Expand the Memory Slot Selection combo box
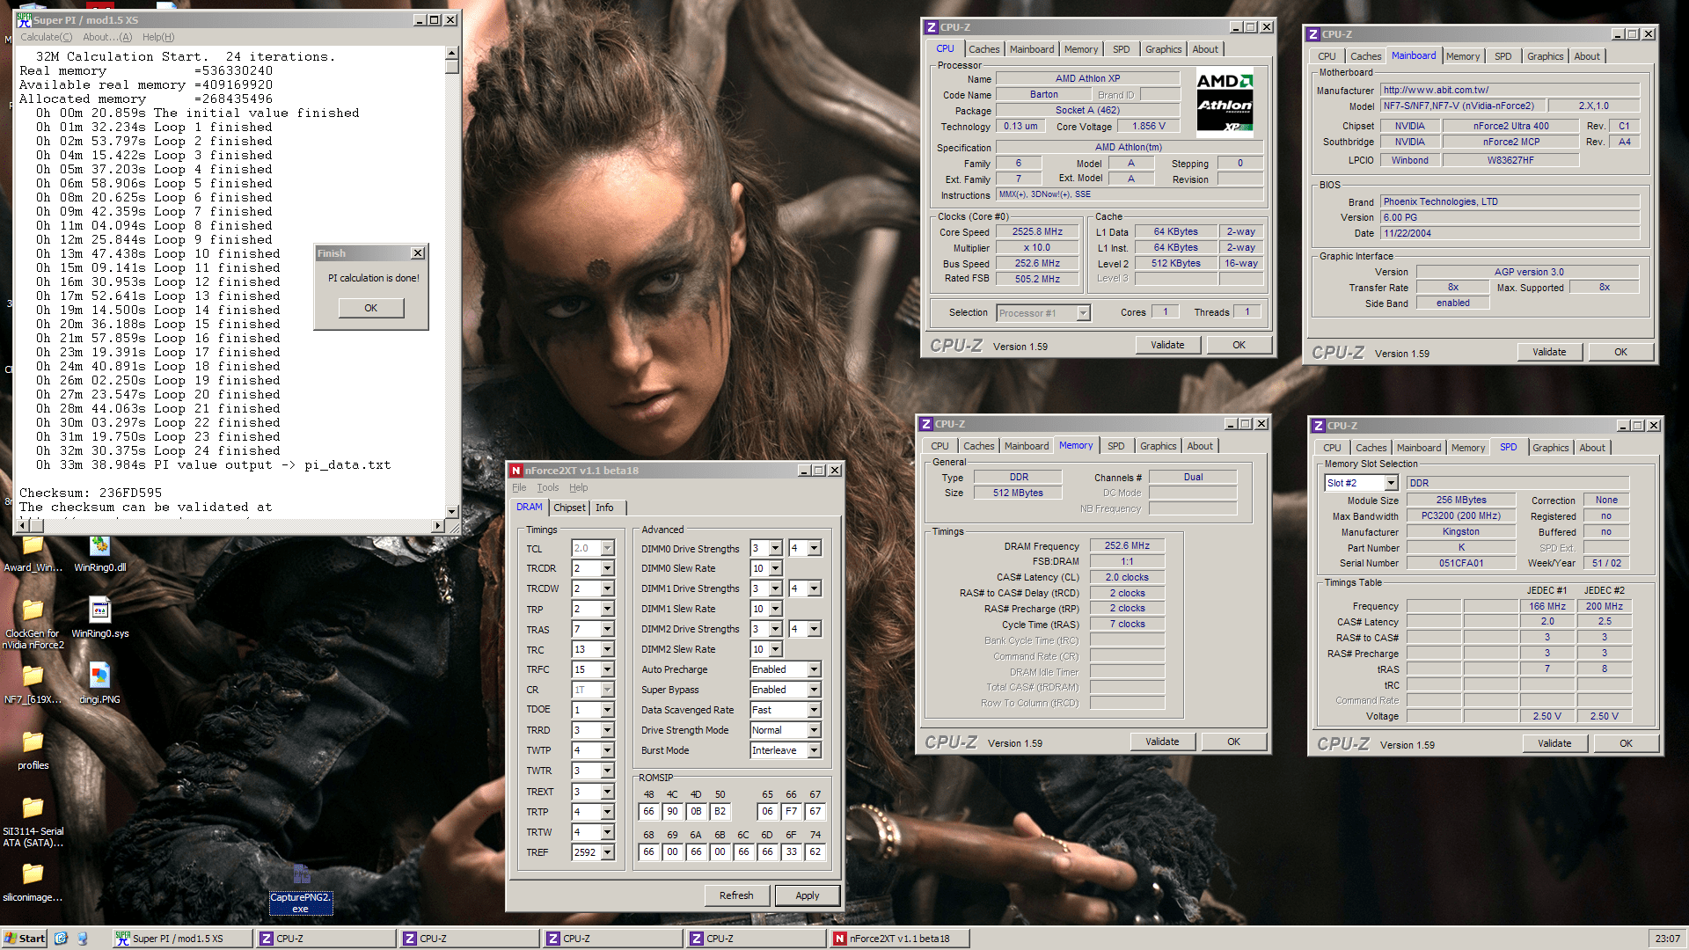Screen dimensions: 1689x950 coord(1391,483)
